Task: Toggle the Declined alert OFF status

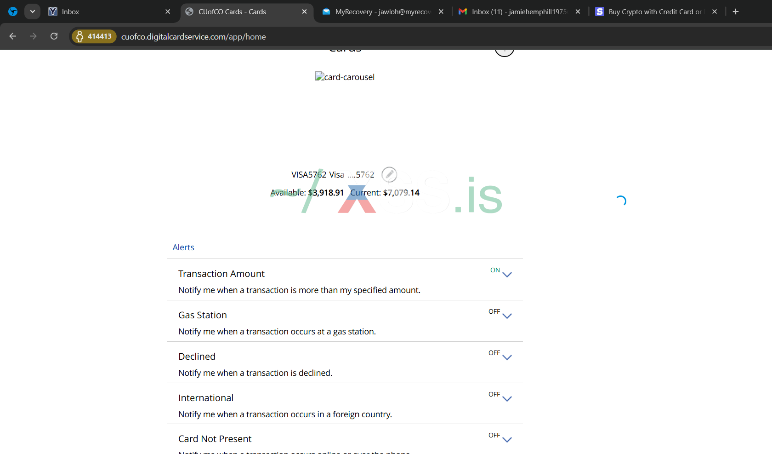Action: pos(494,353)
